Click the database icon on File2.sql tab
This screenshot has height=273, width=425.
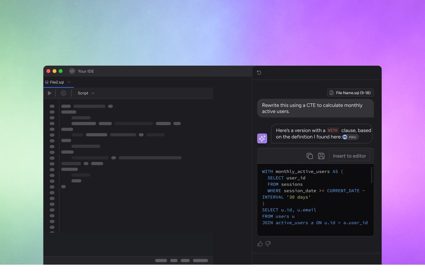(x=47, y=82)
